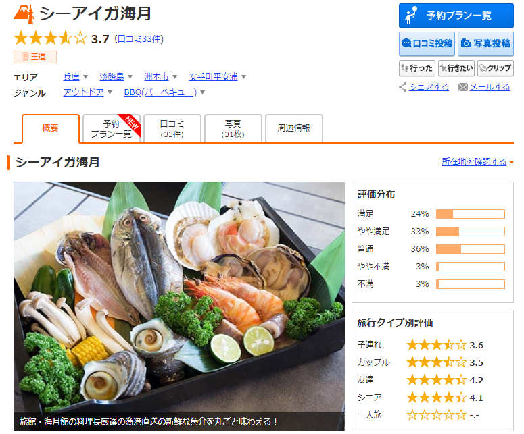Image resolution: width=524 pixels, height=434 pixels.
Task: Switch to the 写真 (31枚) tab
Action: point(233,129)
